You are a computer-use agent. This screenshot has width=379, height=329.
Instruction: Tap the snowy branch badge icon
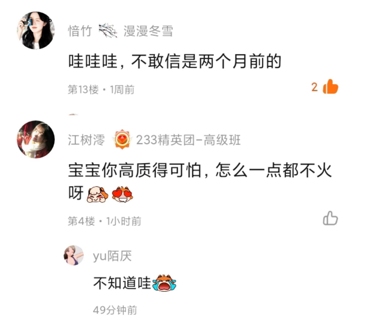[x=108, y=31]
